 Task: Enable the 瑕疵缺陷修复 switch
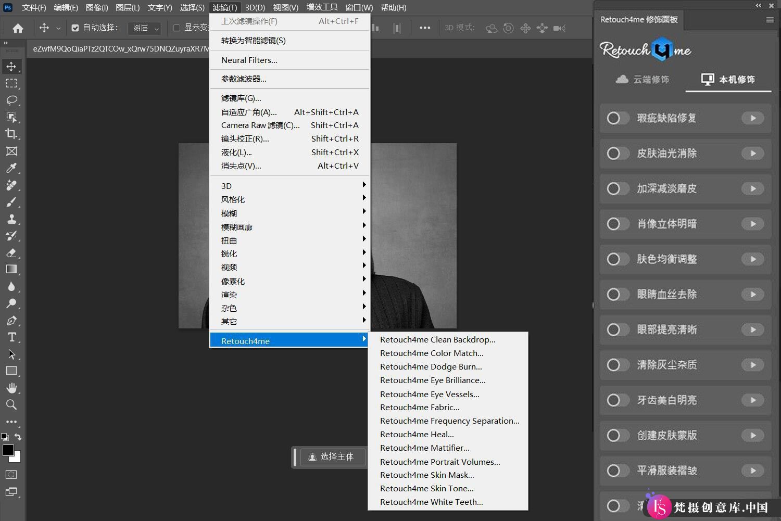pos(618,118)
